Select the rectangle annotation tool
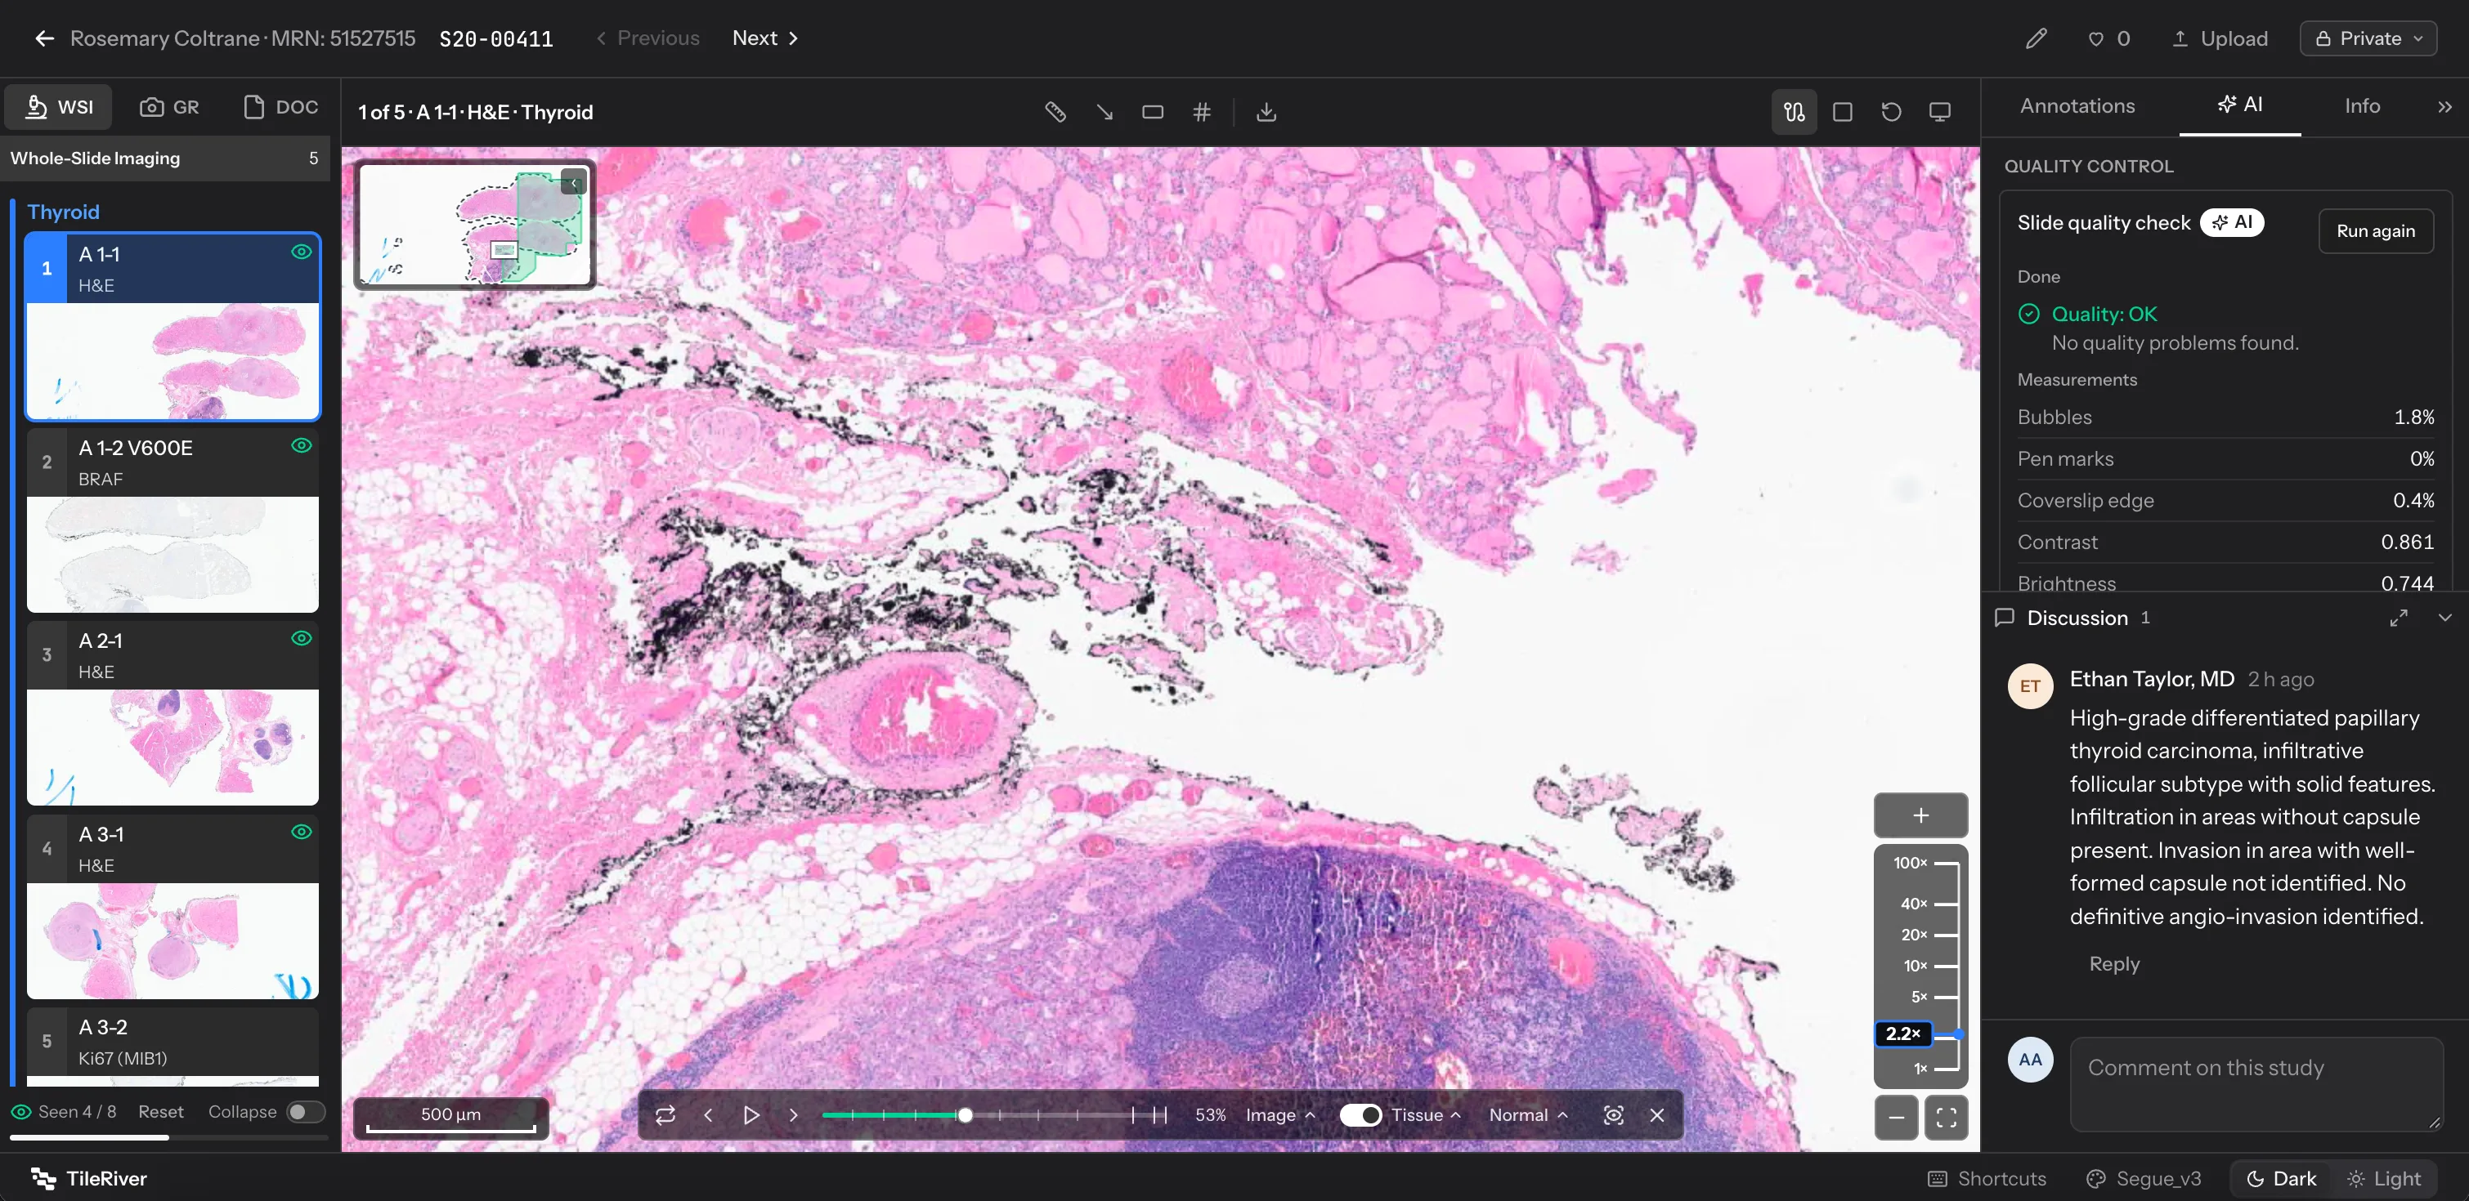Image resolution: width=2469 pixels, height=1201 pixels. 1153,112
